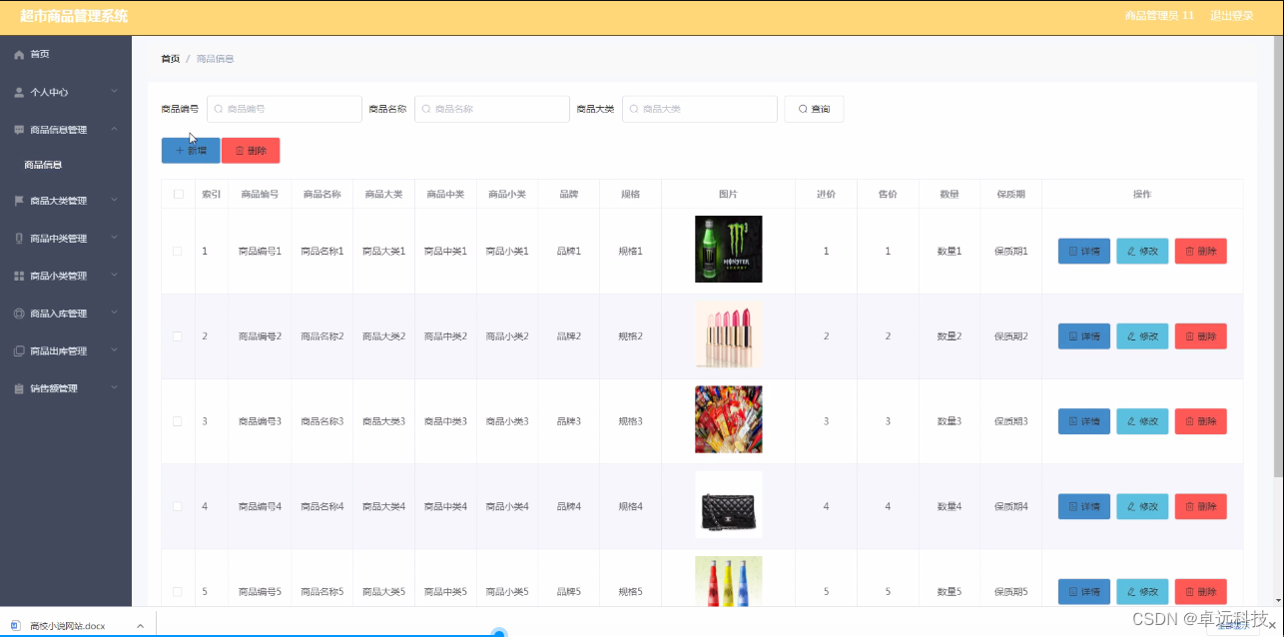The width and height of the screenshot is (1284, 637).
Task: Click the 新增 add button
Action: [190, 149]
